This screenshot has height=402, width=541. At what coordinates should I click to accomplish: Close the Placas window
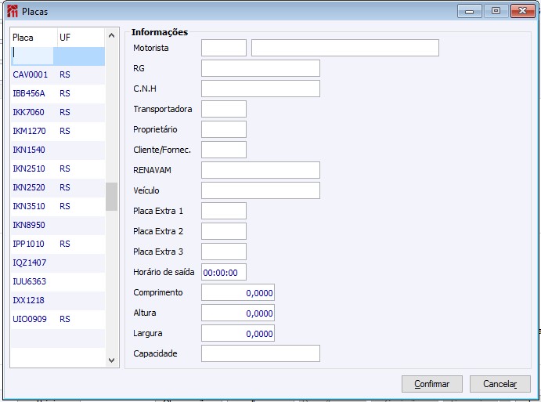click(x=523, y=11)
